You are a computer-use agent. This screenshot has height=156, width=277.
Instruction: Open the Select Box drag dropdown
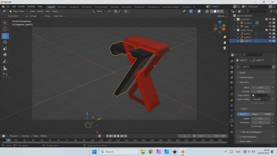tap(59, 16)
